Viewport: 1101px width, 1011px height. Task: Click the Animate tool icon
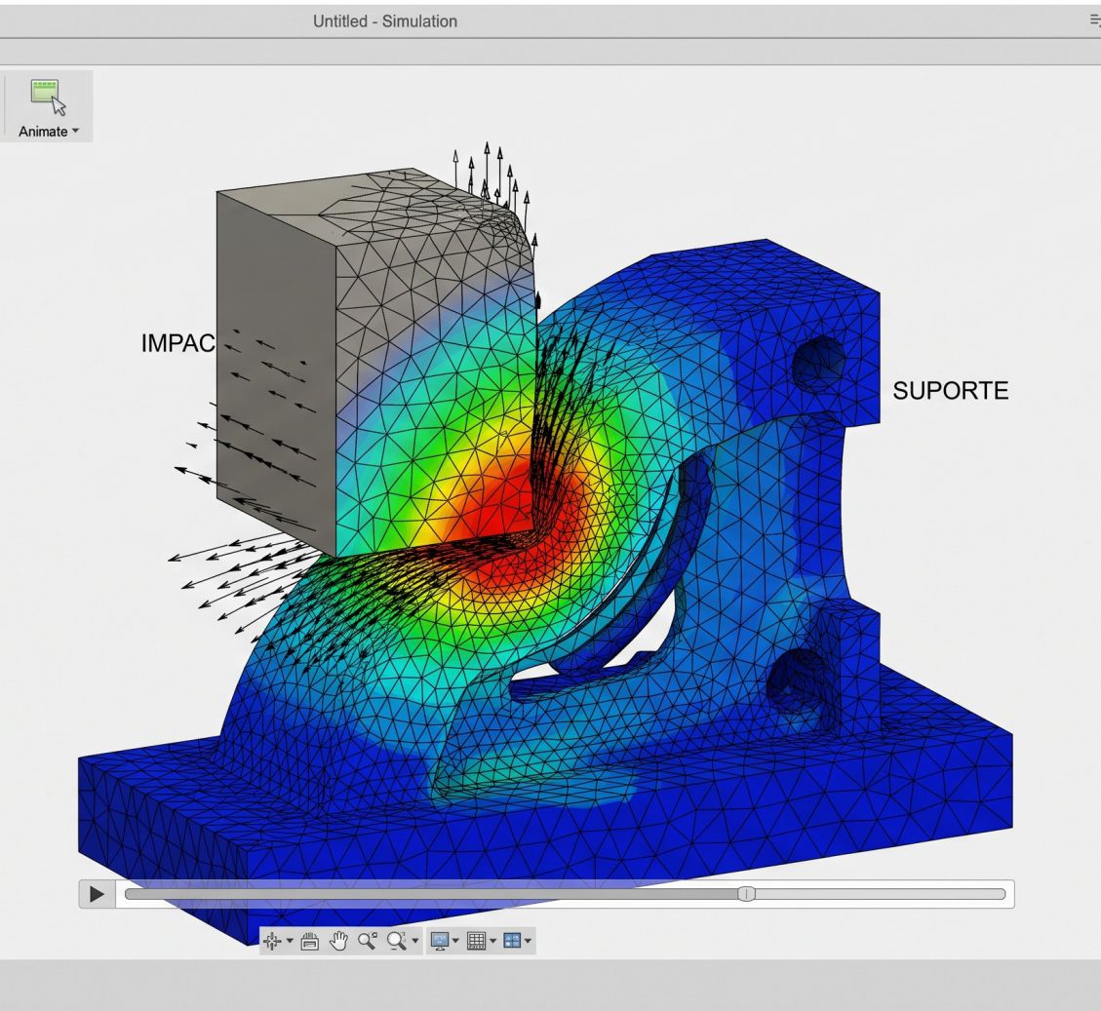pyautogui.click(x=49, y=97)
